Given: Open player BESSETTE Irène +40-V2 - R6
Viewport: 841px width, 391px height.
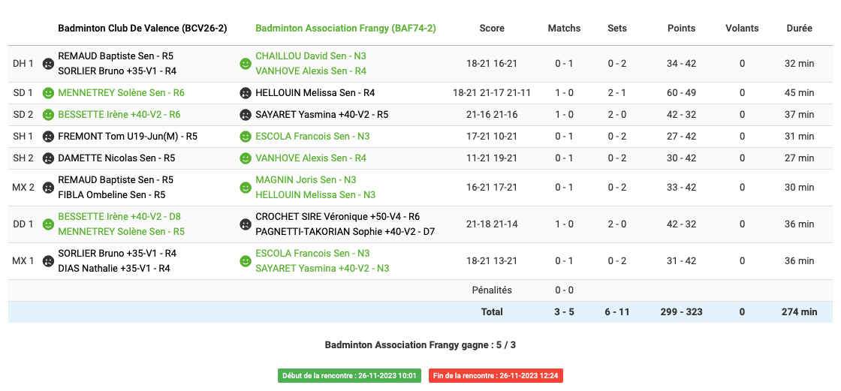Looking at the screenshot, I should (119, 114).
